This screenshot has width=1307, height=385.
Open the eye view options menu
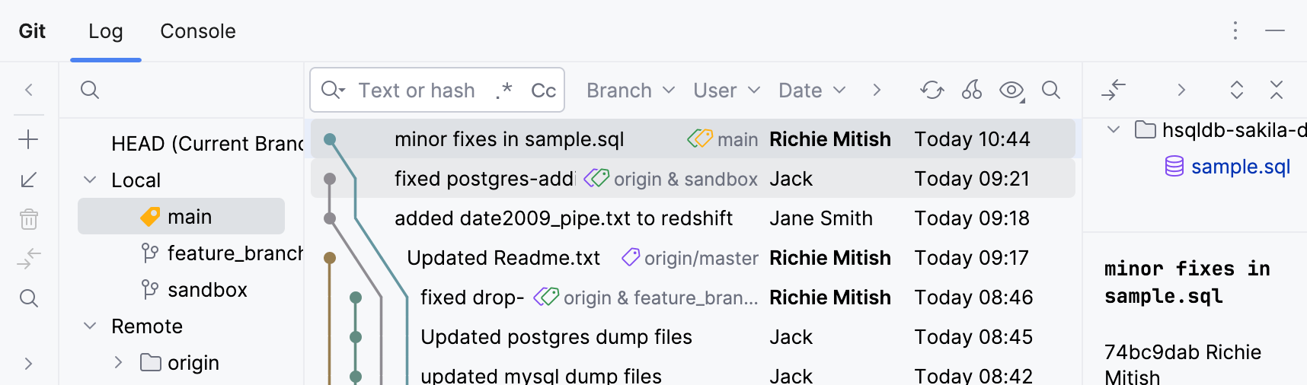tap(1011, 91)
